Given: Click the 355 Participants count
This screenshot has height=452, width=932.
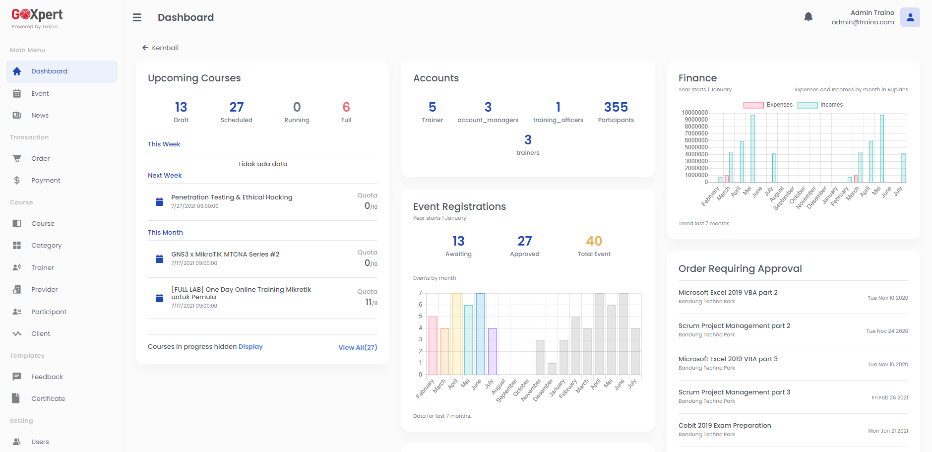Looking at the screenshot, I should [x=616, y=108].
